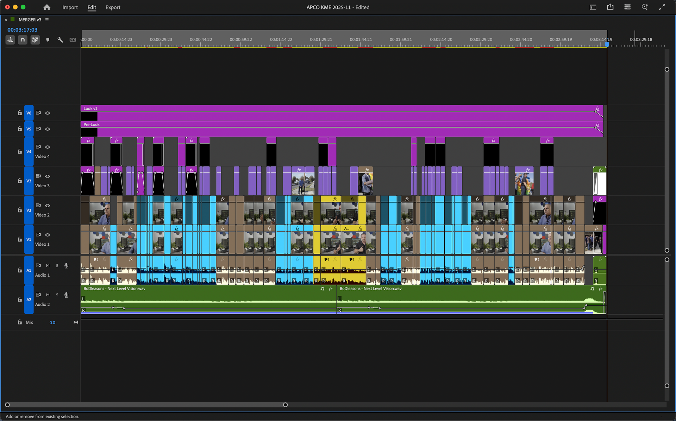Go to the Home screen icon

(47, 7)
